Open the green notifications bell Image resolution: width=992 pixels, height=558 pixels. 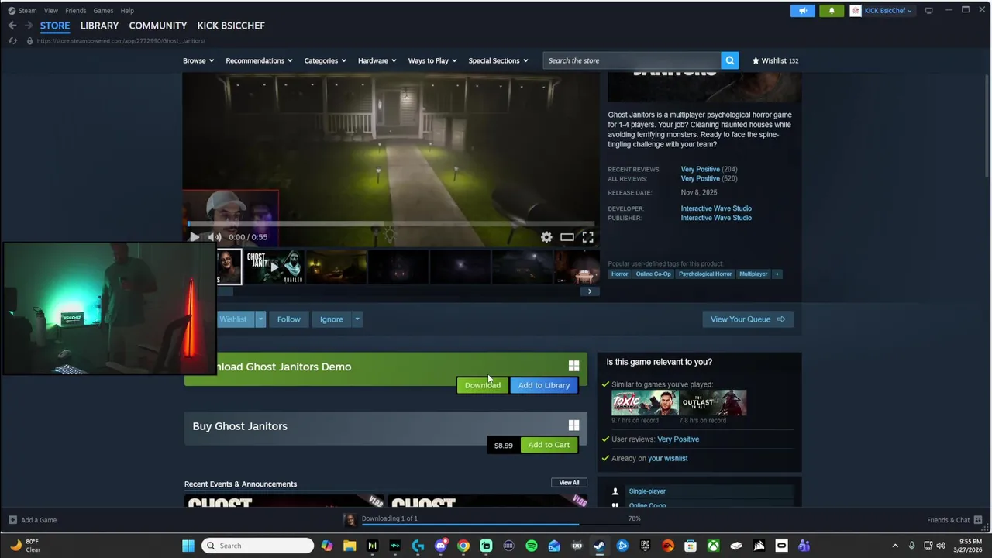point(832,11)
